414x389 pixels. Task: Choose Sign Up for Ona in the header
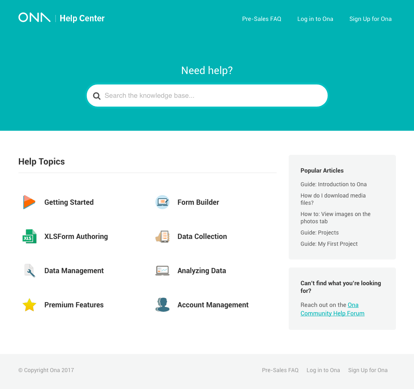371,19
